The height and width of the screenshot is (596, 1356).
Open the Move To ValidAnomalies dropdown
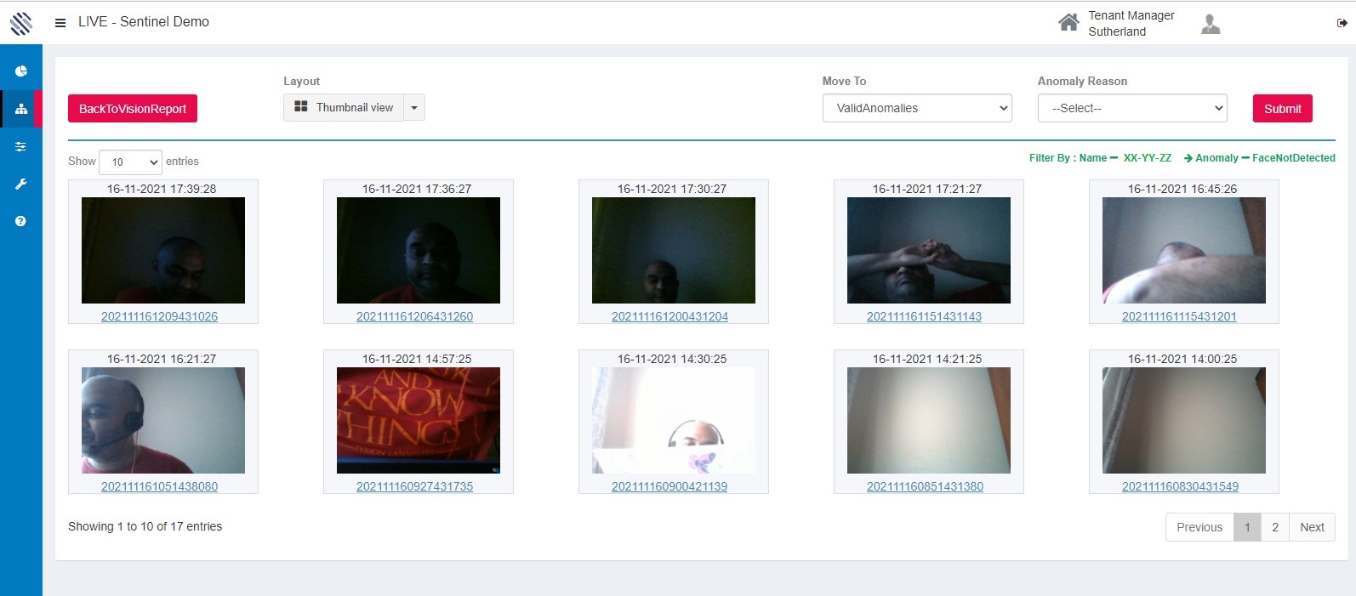916,108
